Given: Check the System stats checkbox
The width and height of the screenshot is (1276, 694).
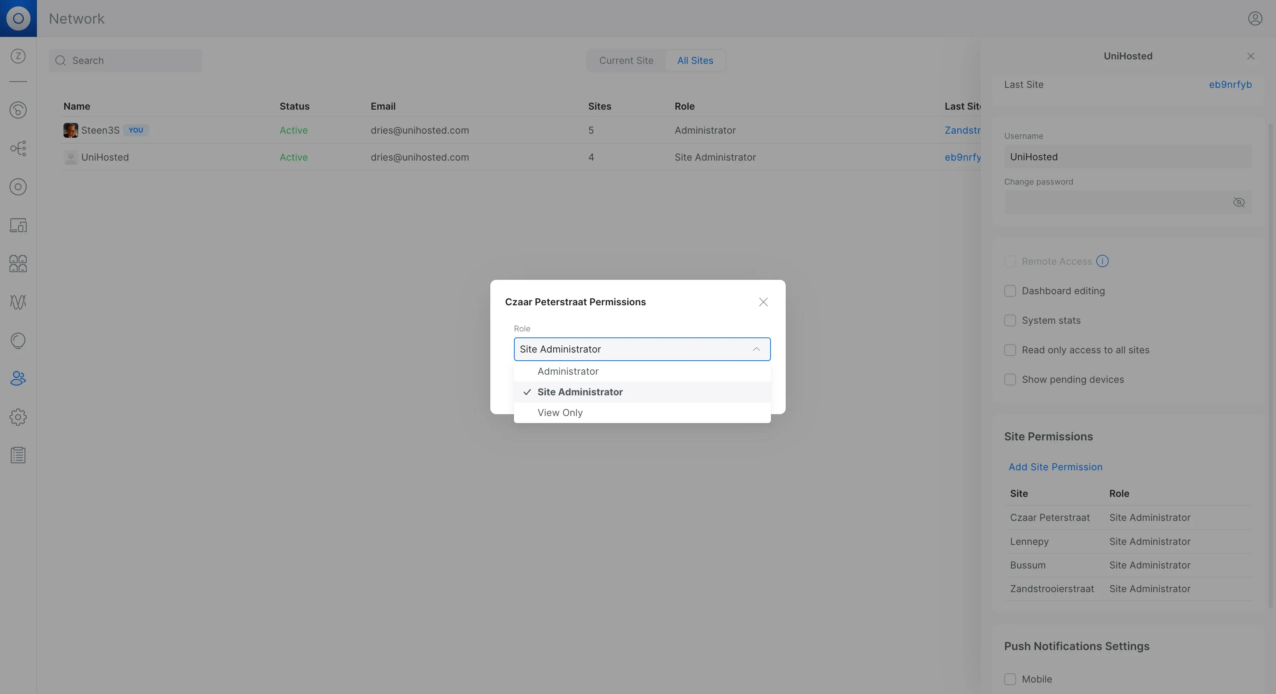Looking at the screenshot, I should coord(1010,320).
